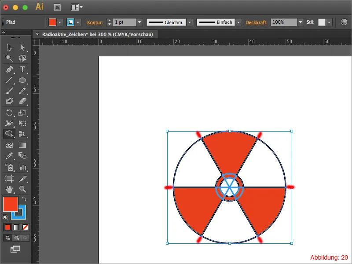Close the Radioaktiv_Zeichen document tab

point(37,34)
